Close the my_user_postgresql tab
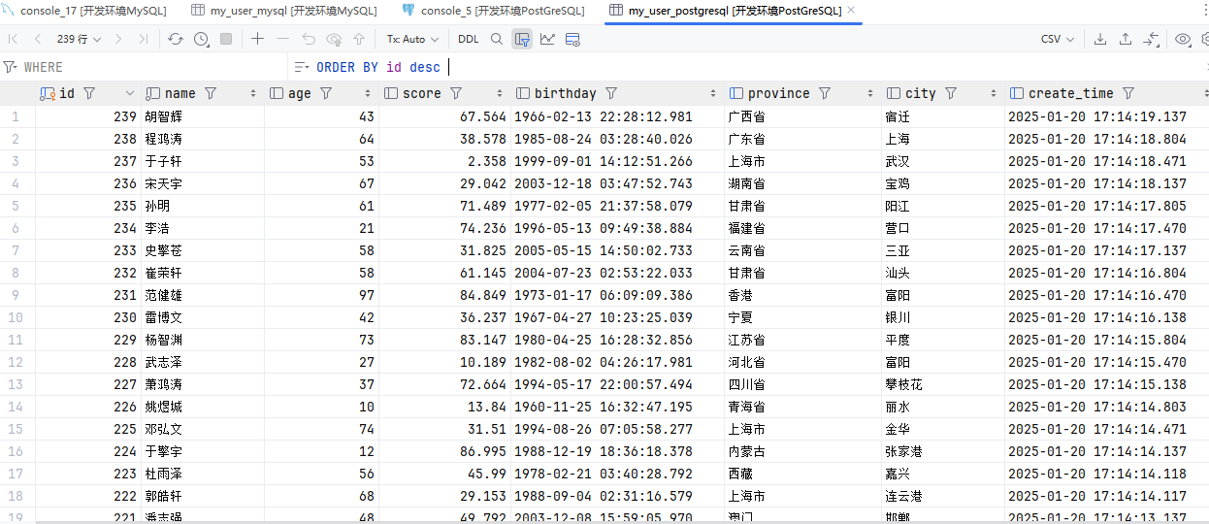 (851, 11)
